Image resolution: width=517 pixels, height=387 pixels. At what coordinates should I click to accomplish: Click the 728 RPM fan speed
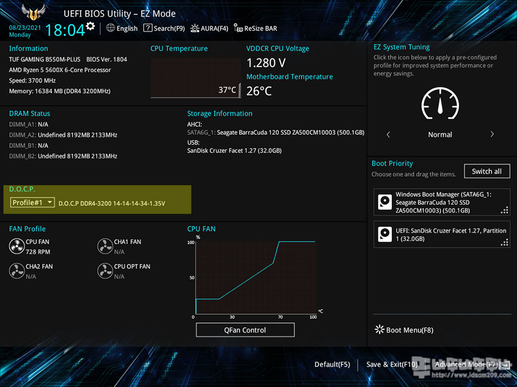(x=38, y=252)
